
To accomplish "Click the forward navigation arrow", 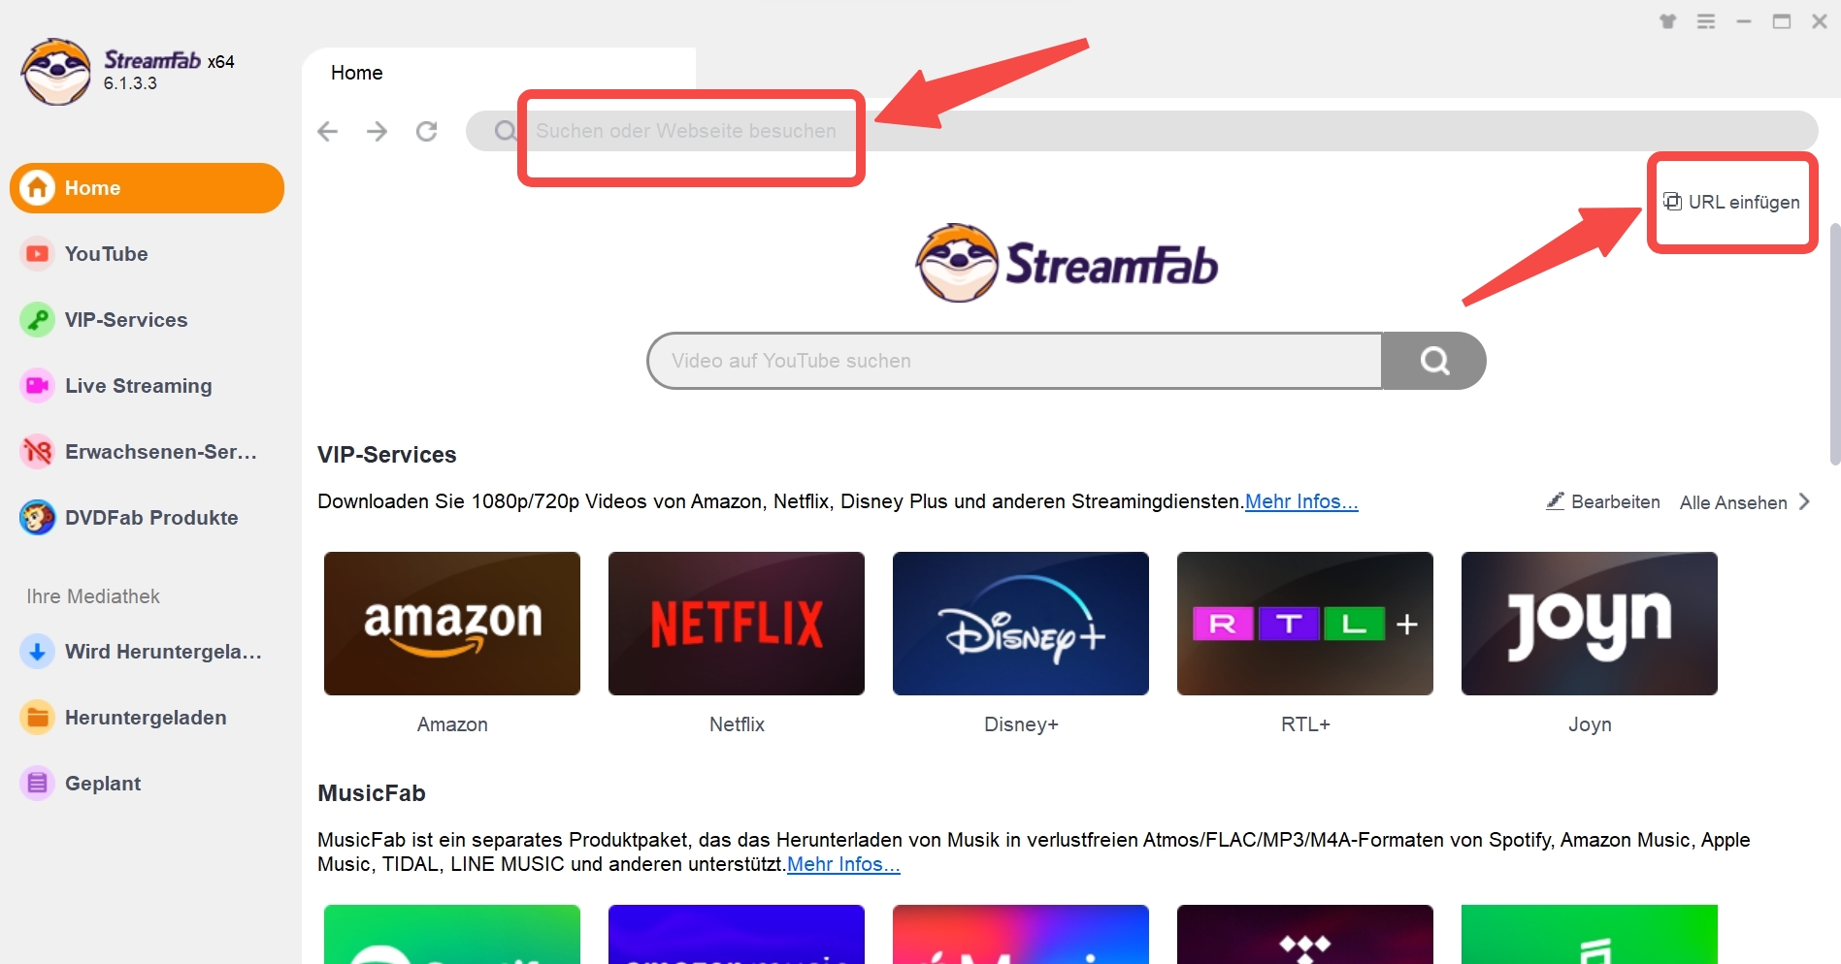I will pyautogui.click(x=377, y=131).
